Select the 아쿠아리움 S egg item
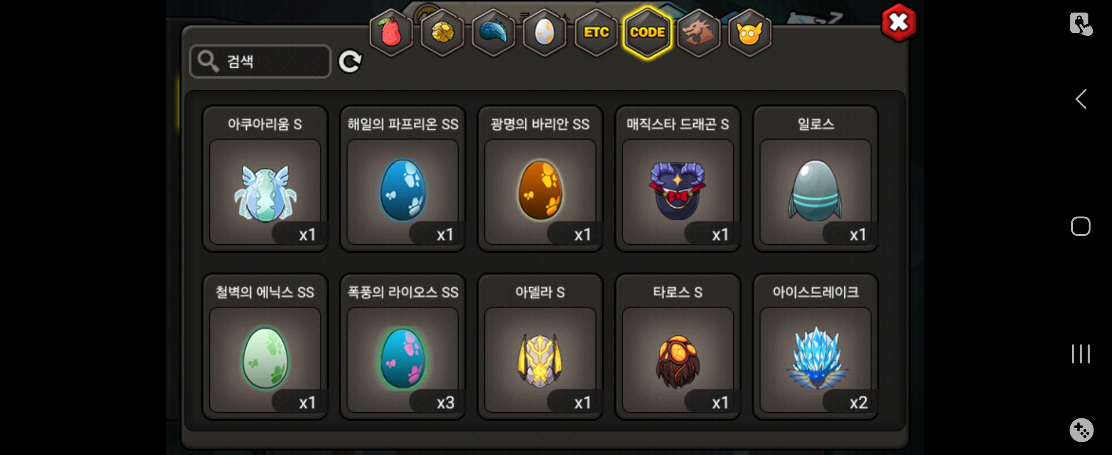This screenshot has width=1112, height=455. point(265,178)
